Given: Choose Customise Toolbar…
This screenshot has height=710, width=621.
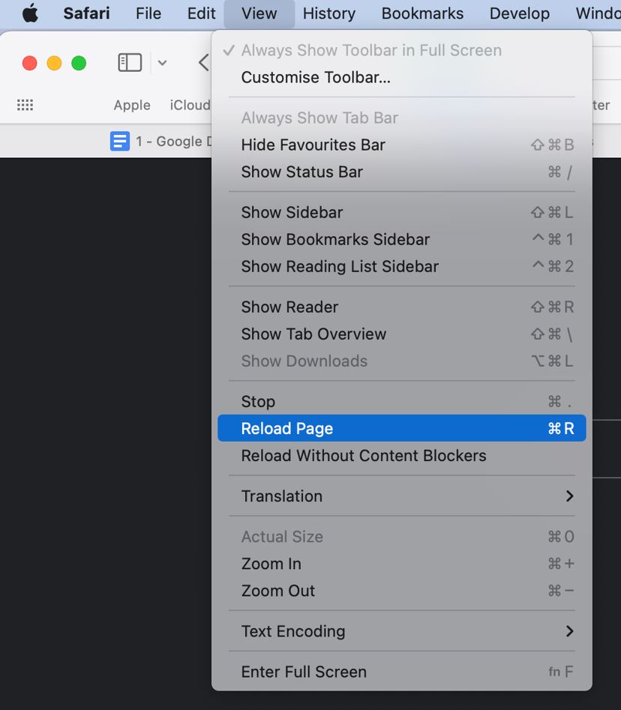Looking at the screenshot, I should point(402,77).
